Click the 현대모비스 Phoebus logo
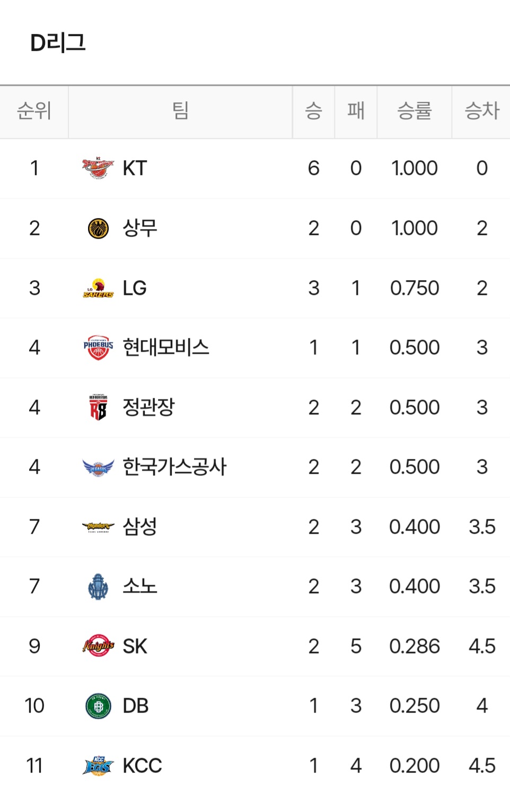 coord(98,347)
